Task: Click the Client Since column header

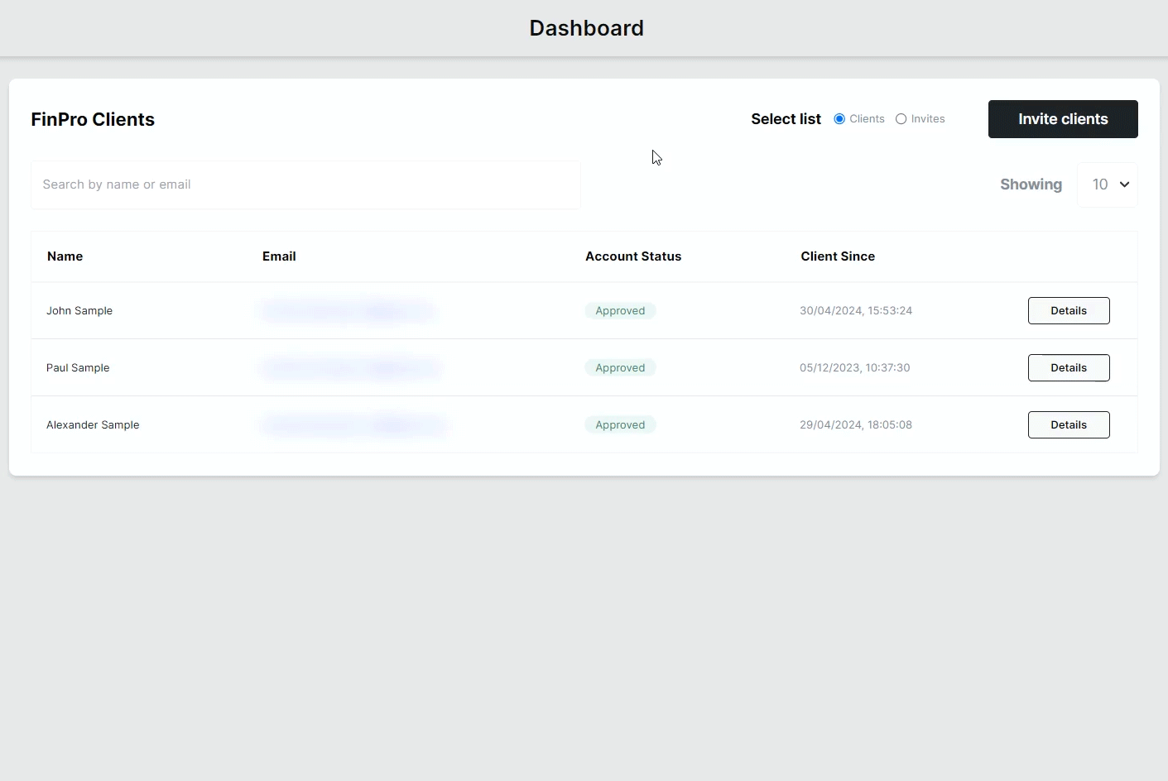Action: point(838,256)
